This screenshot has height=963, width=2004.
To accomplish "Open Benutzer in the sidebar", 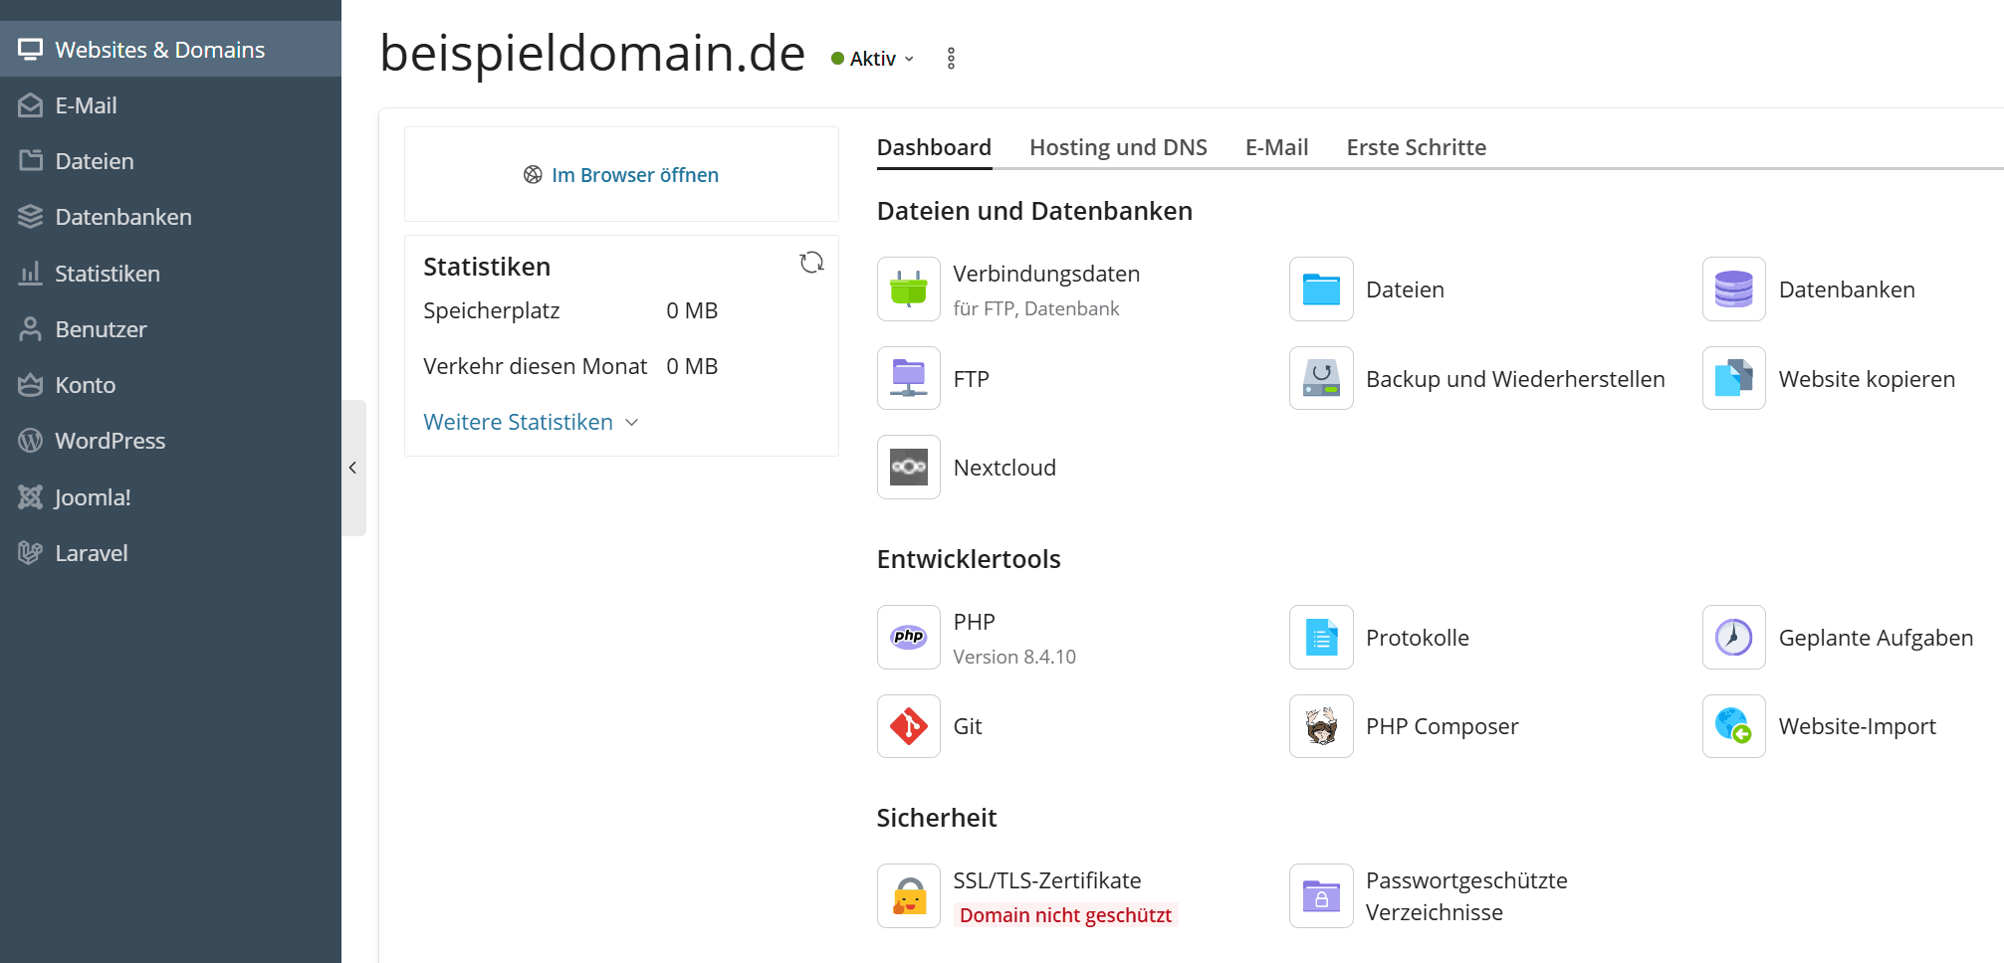I will pyautogui.click(x=170, y=329).
